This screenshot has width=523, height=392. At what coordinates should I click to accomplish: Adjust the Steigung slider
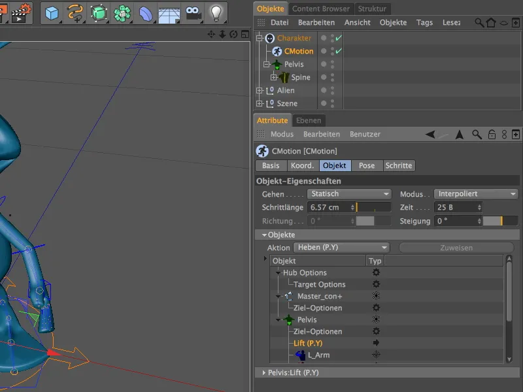point(500,221)
